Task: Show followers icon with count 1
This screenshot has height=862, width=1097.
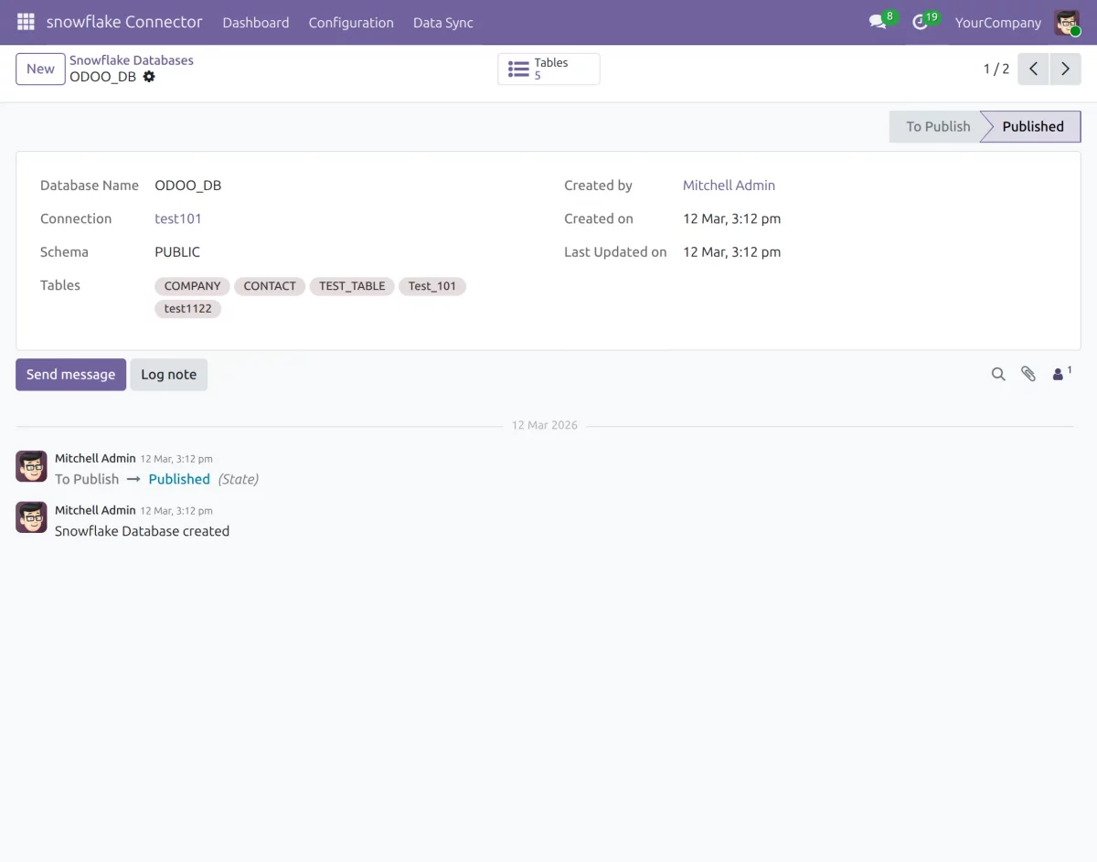Action: point(1061,373)
